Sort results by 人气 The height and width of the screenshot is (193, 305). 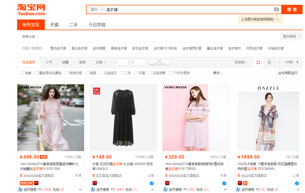(49, 62)
